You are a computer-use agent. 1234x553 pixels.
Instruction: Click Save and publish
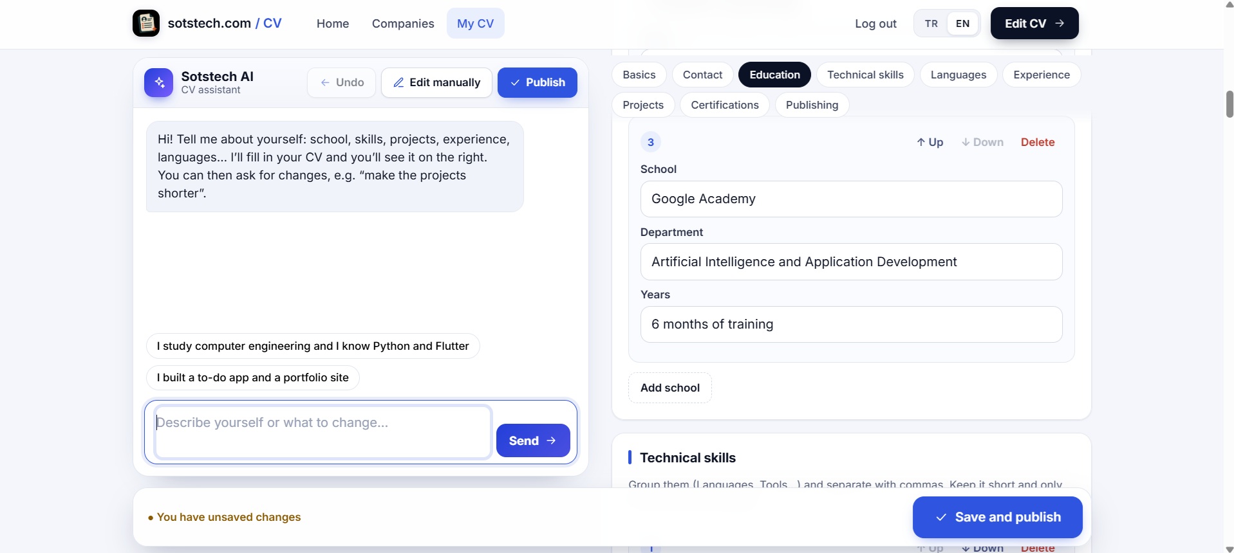tap(997, 517)
